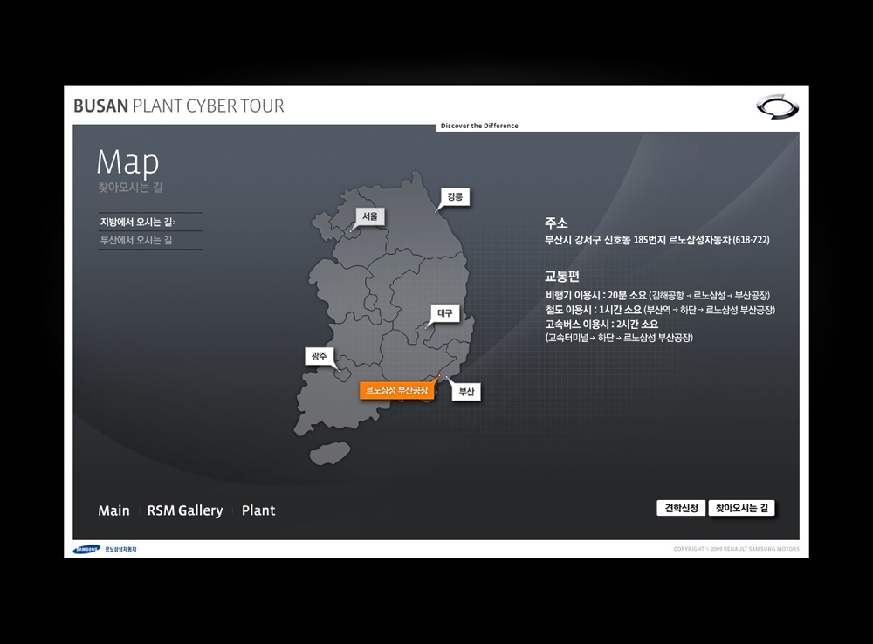This screenshot has width=873, height=644.
Task: Click the Renault Samsung Motors copyright notice
Action: (736, 550)
